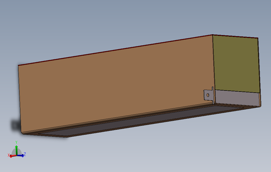
Task: Click the red X axis of the view triad
Action: 13,156
